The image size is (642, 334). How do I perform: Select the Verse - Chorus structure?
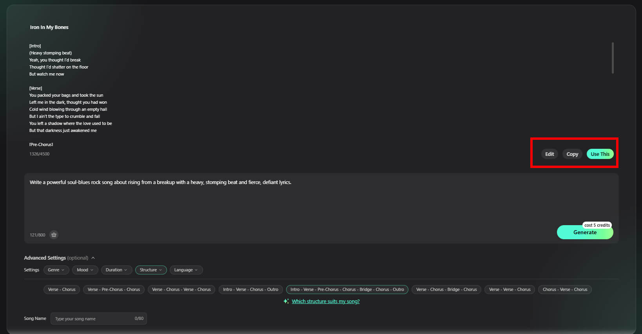62,289
